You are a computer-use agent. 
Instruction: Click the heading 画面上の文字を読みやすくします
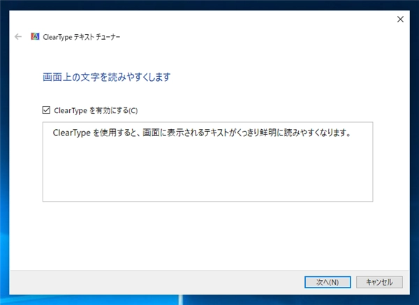click(x=106, y=77)
